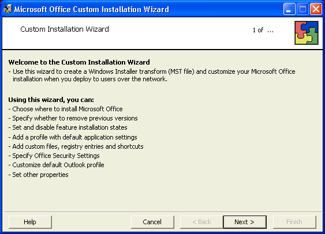Click the "1 of ..." page indicator
This screenshot has width=325, height=234.
click(263, 30)
